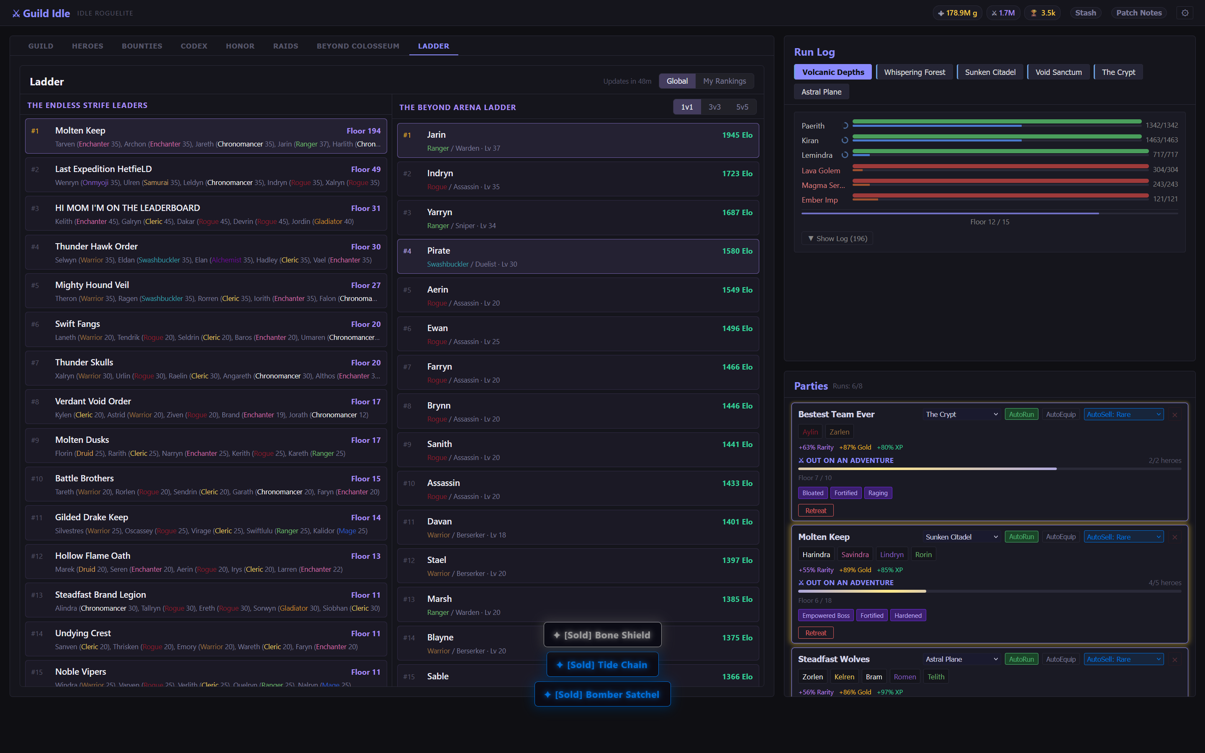Click the Bloated modifier tag
Viewport: 1205px width, 753px height.
pyautogui.click(x=813, y=493)
